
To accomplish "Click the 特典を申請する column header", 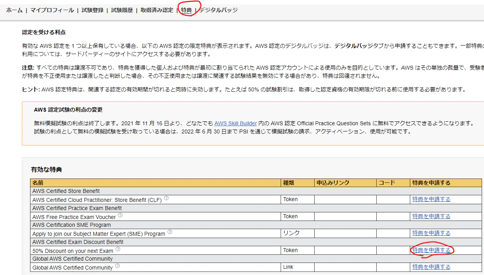I will coord(446,183).
